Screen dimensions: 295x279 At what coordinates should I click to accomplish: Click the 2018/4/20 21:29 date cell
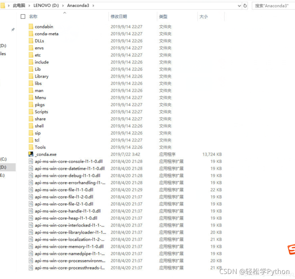pyautogui.click(x=127, y=190)
